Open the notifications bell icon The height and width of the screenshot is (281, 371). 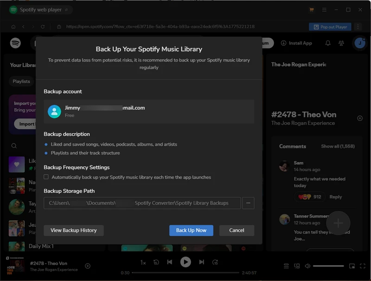click(x=328, y=43)
